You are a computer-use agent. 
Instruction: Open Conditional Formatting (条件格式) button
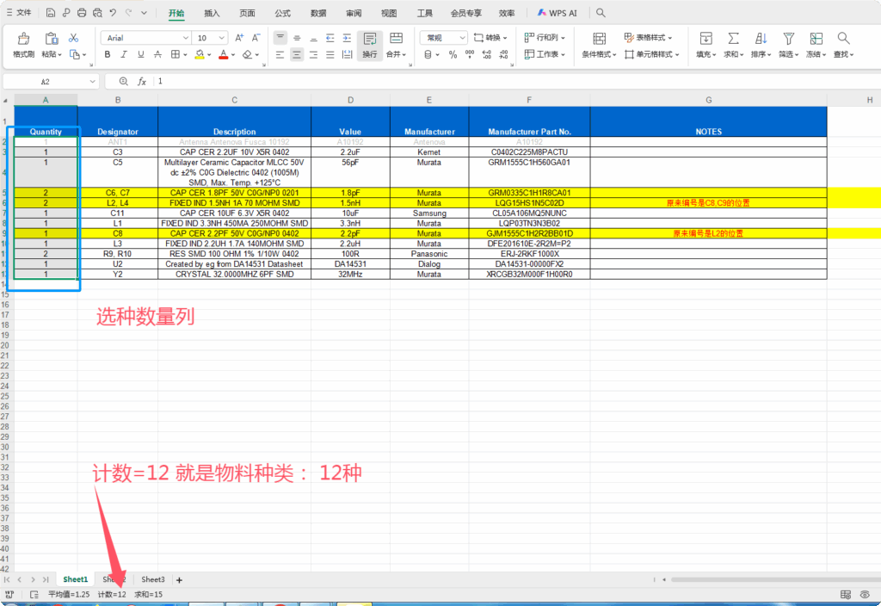600,45
